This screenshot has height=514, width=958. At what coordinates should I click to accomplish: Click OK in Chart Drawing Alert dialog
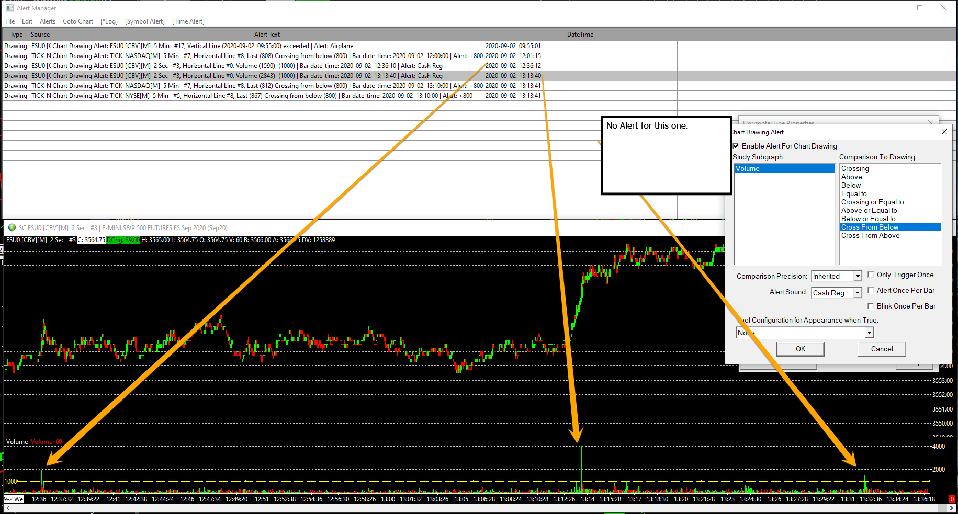tap(800, 349)
